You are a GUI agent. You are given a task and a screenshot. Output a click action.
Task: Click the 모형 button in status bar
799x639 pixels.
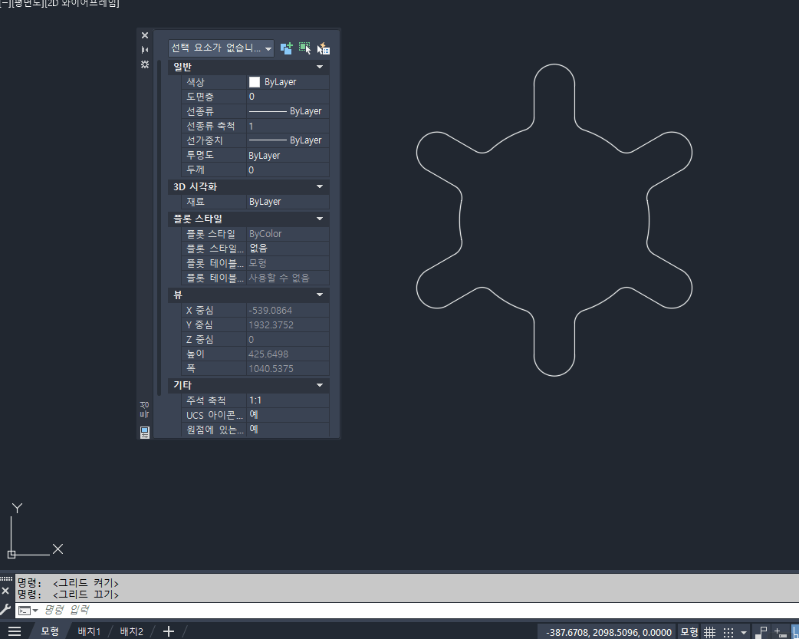689,632
